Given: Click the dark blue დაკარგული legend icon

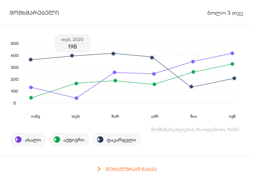Looking at the screenshot, I should pyautogui.click(x=100, y=139).
